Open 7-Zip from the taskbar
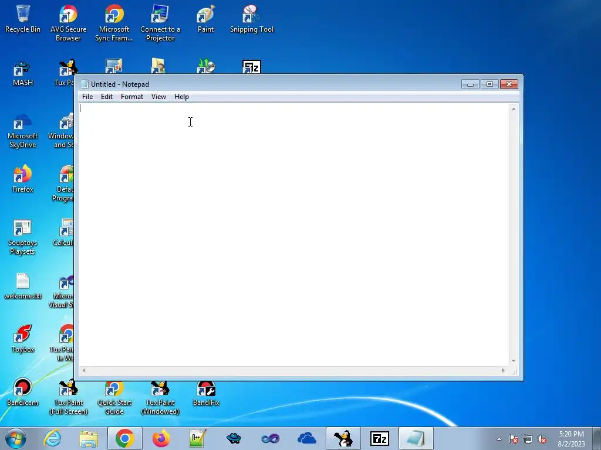This screenshot has height=450, width=601. pos(380,438)
